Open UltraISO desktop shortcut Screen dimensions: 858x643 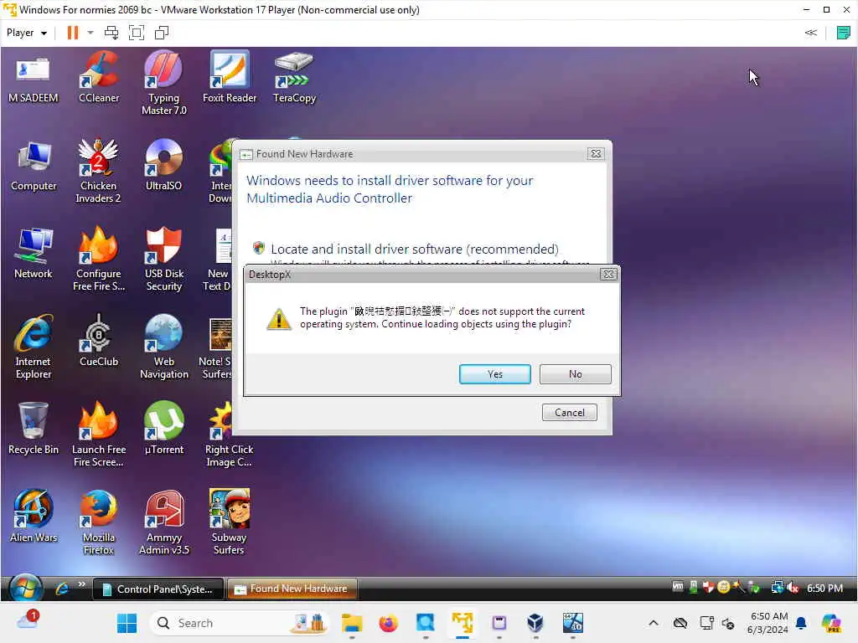[x=163, y=167]
